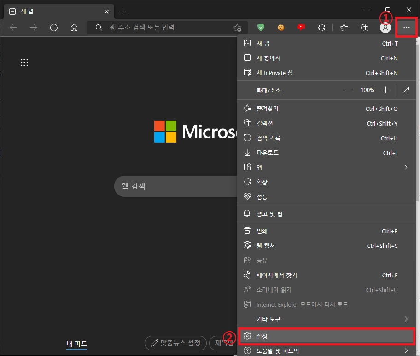The width and height of the screenshot is (420, 356).
Task: Open the app launcher grid icon
Action: coord(24,63)
